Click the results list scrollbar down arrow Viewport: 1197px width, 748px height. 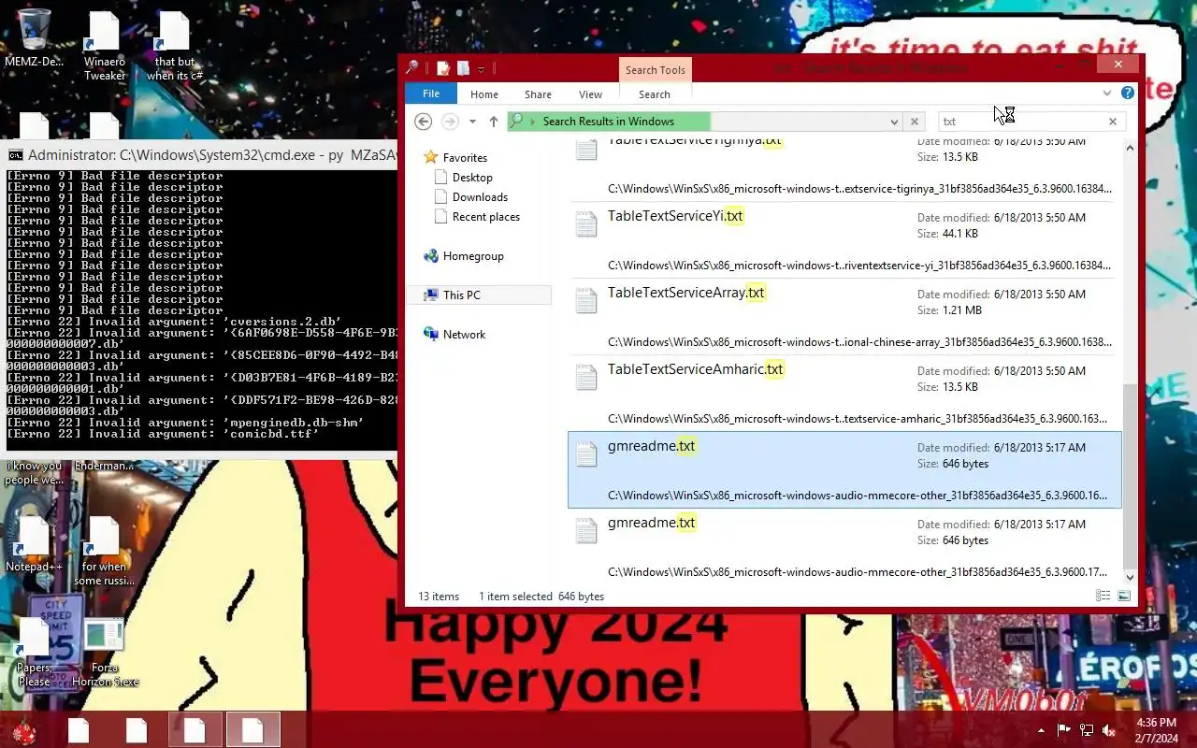(1130, 578)
